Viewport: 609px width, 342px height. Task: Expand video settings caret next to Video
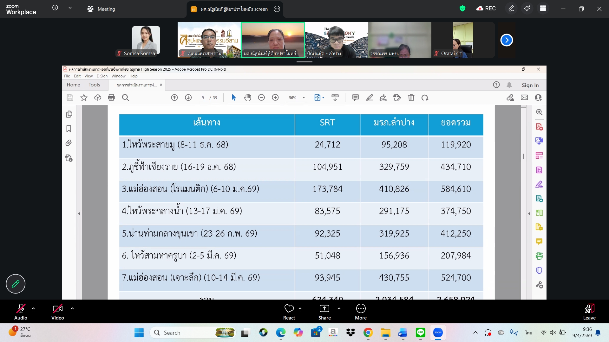pos(72,308)
